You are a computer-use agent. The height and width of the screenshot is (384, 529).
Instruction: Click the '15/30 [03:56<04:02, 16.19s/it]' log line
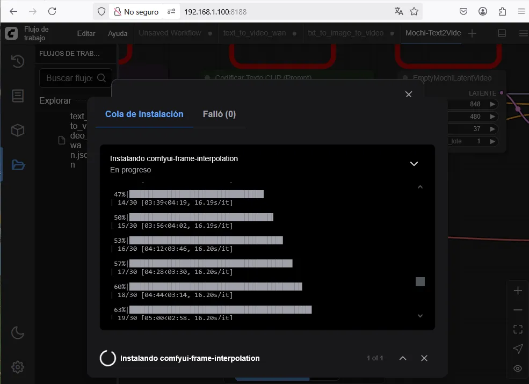(175, 226)
